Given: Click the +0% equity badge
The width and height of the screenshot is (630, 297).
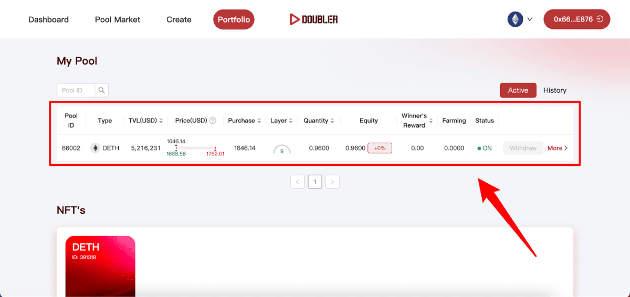Looking at the screenshot, I should [380, 148].
